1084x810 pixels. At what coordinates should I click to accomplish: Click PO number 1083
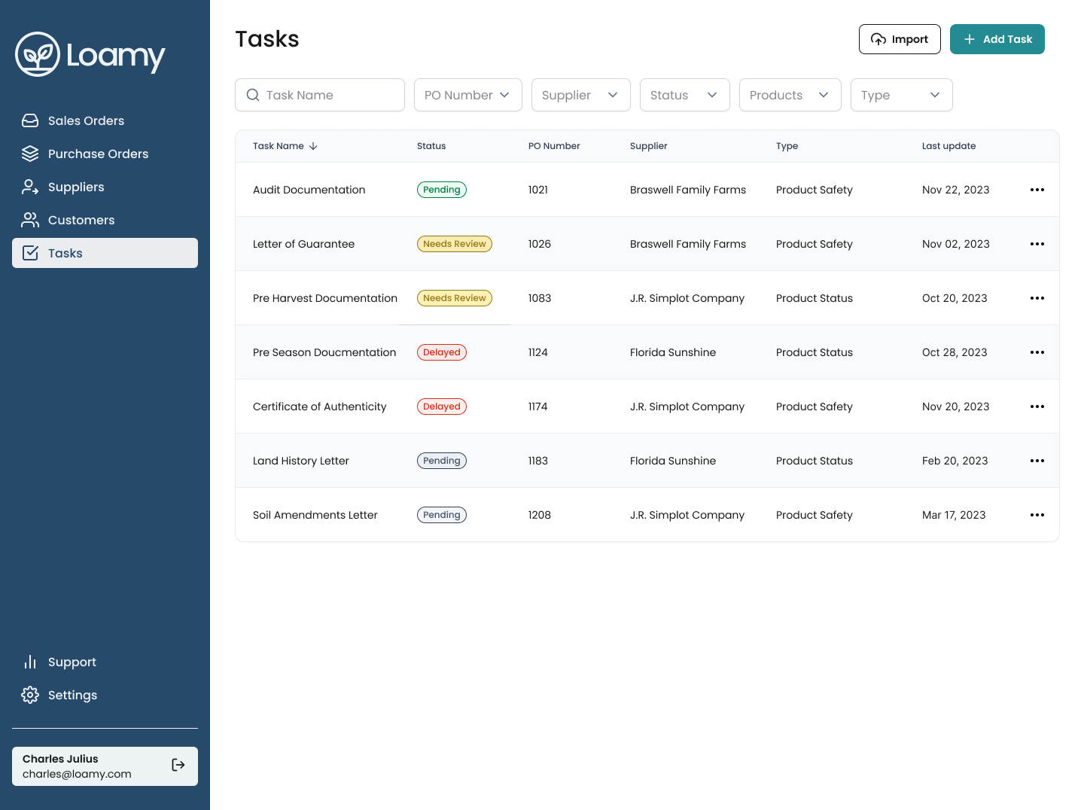[540, 298]
